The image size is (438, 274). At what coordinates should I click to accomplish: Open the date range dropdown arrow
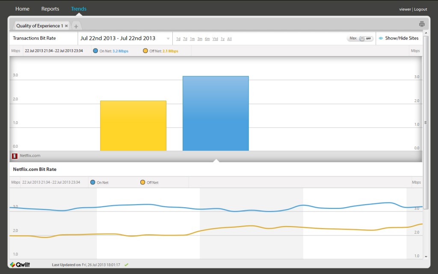(x=168, y=39)
